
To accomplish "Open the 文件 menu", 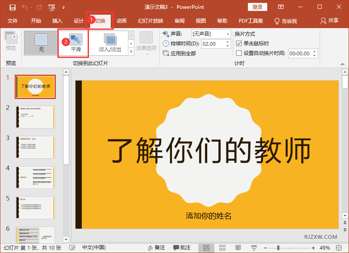I will point(13,21).
